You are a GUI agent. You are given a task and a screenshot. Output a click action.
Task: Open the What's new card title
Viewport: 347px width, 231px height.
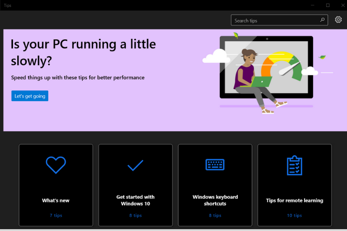pyautogui.click(x=56, y=201)
